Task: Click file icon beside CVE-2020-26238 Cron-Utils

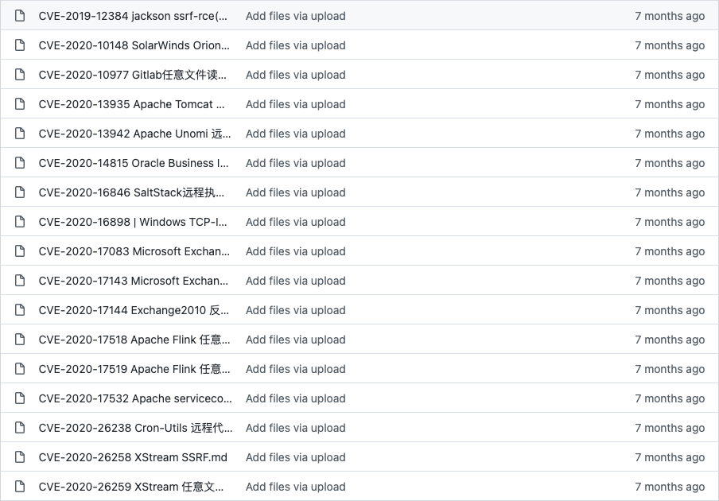Action: pos(20,428)
